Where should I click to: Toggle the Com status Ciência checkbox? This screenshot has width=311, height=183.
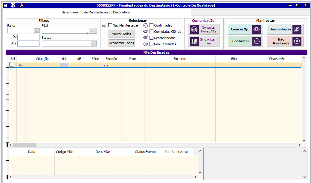152,32
